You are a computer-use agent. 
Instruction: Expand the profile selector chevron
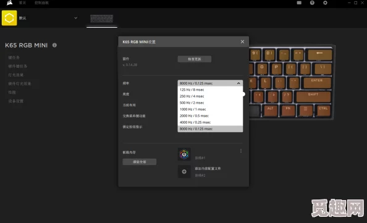pos(75,18)
